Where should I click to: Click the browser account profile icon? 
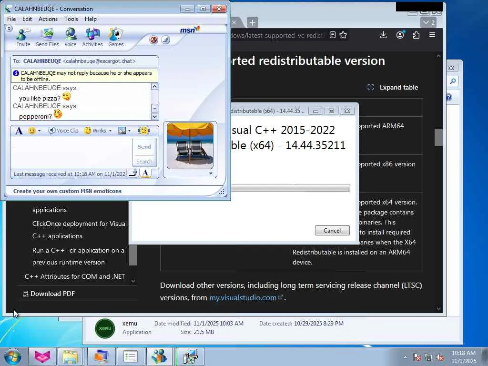400,35
